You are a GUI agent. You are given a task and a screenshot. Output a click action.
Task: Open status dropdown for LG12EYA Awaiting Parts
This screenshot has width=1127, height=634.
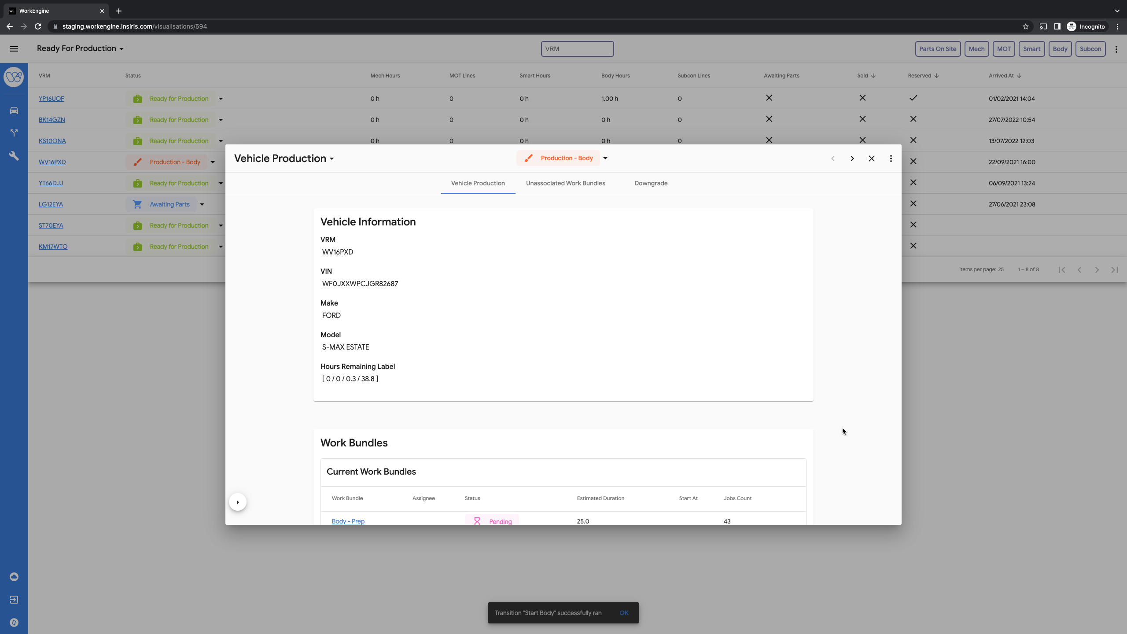(202, 204)
